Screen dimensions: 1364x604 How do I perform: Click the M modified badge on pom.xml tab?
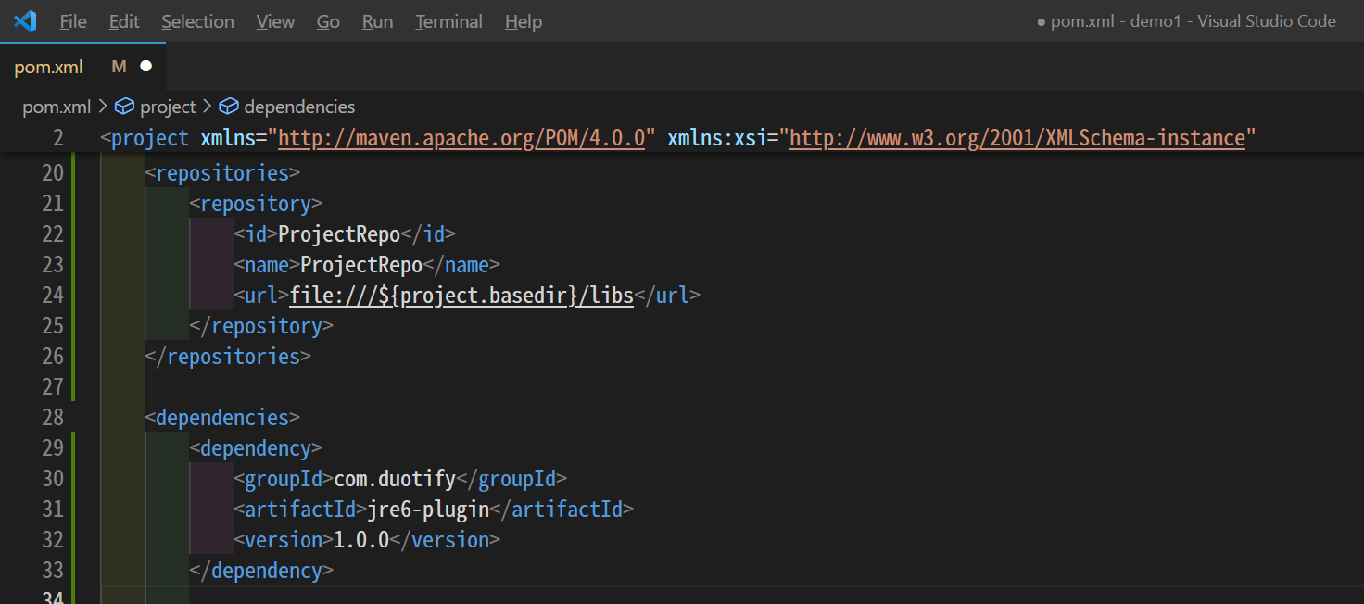click(x=119, y=67)
